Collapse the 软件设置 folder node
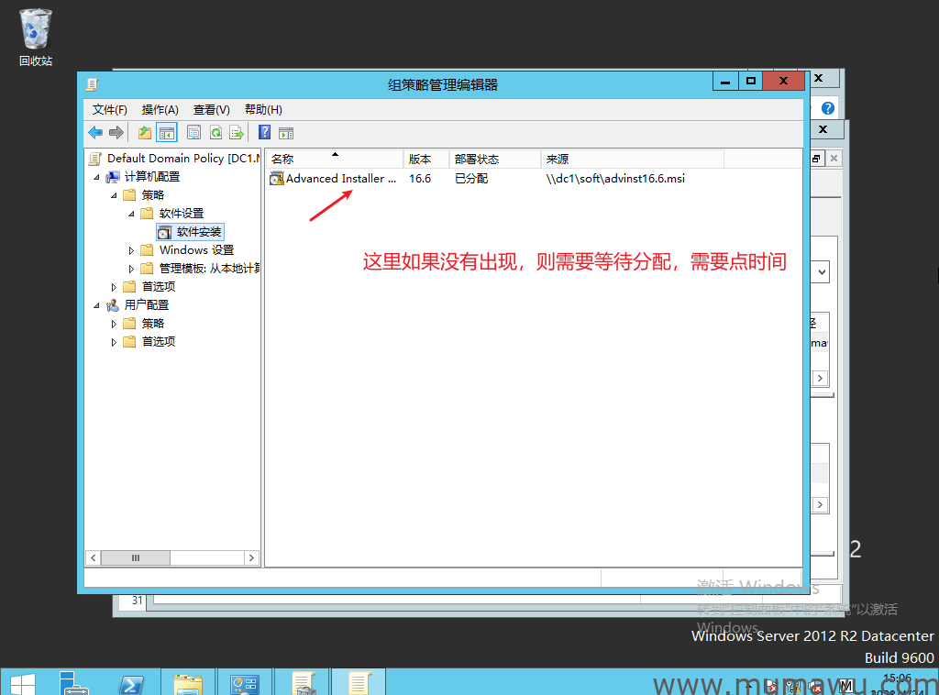 coord(131,214)
